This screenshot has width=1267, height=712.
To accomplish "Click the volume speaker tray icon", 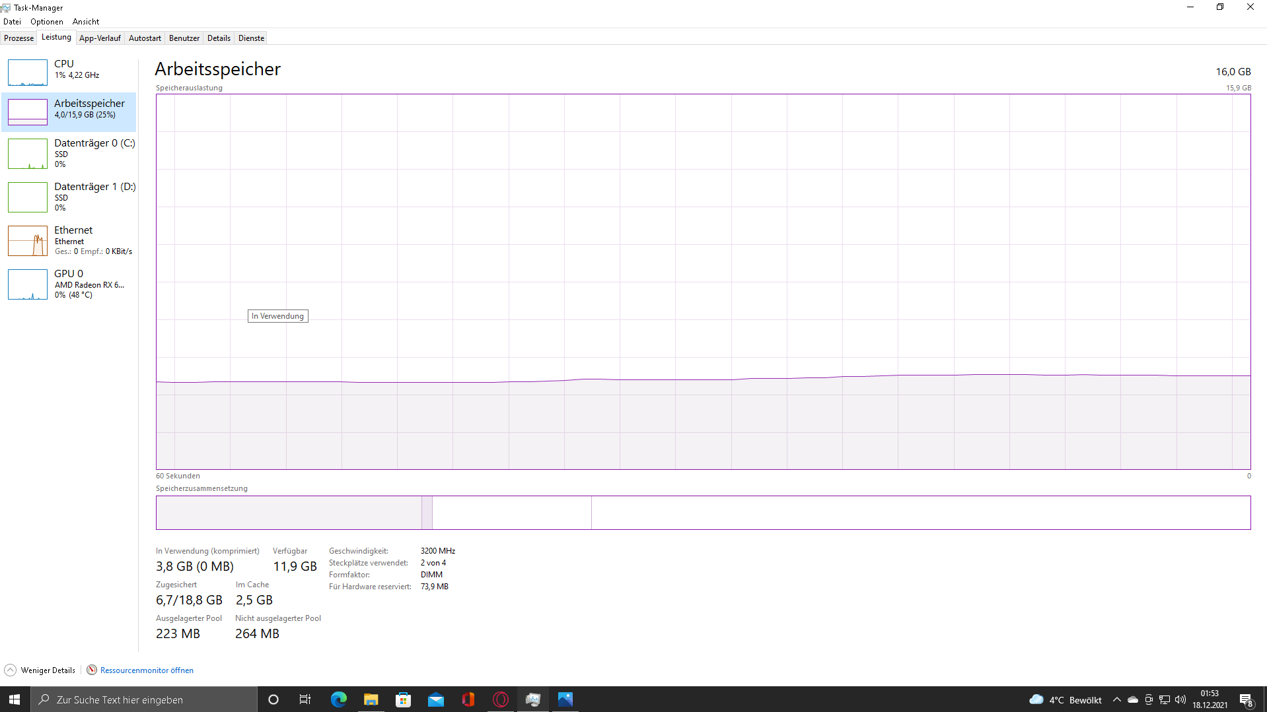I will tap(1180, 699).
